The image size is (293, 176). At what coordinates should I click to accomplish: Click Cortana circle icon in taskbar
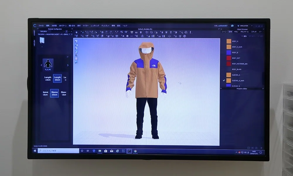pos(82,151)
